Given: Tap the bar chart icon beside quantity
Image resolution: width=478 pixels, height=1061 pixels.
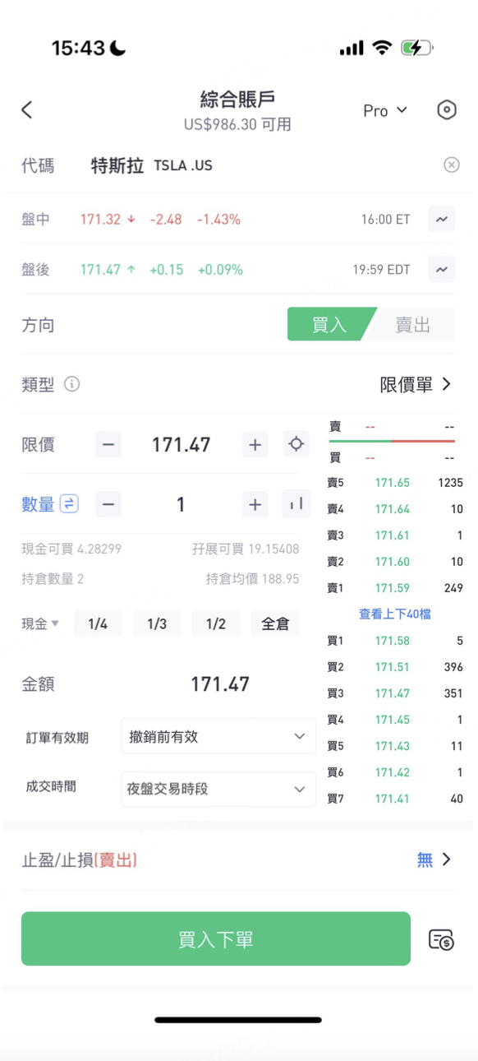Looking at the screenshot, I should 296,504.
